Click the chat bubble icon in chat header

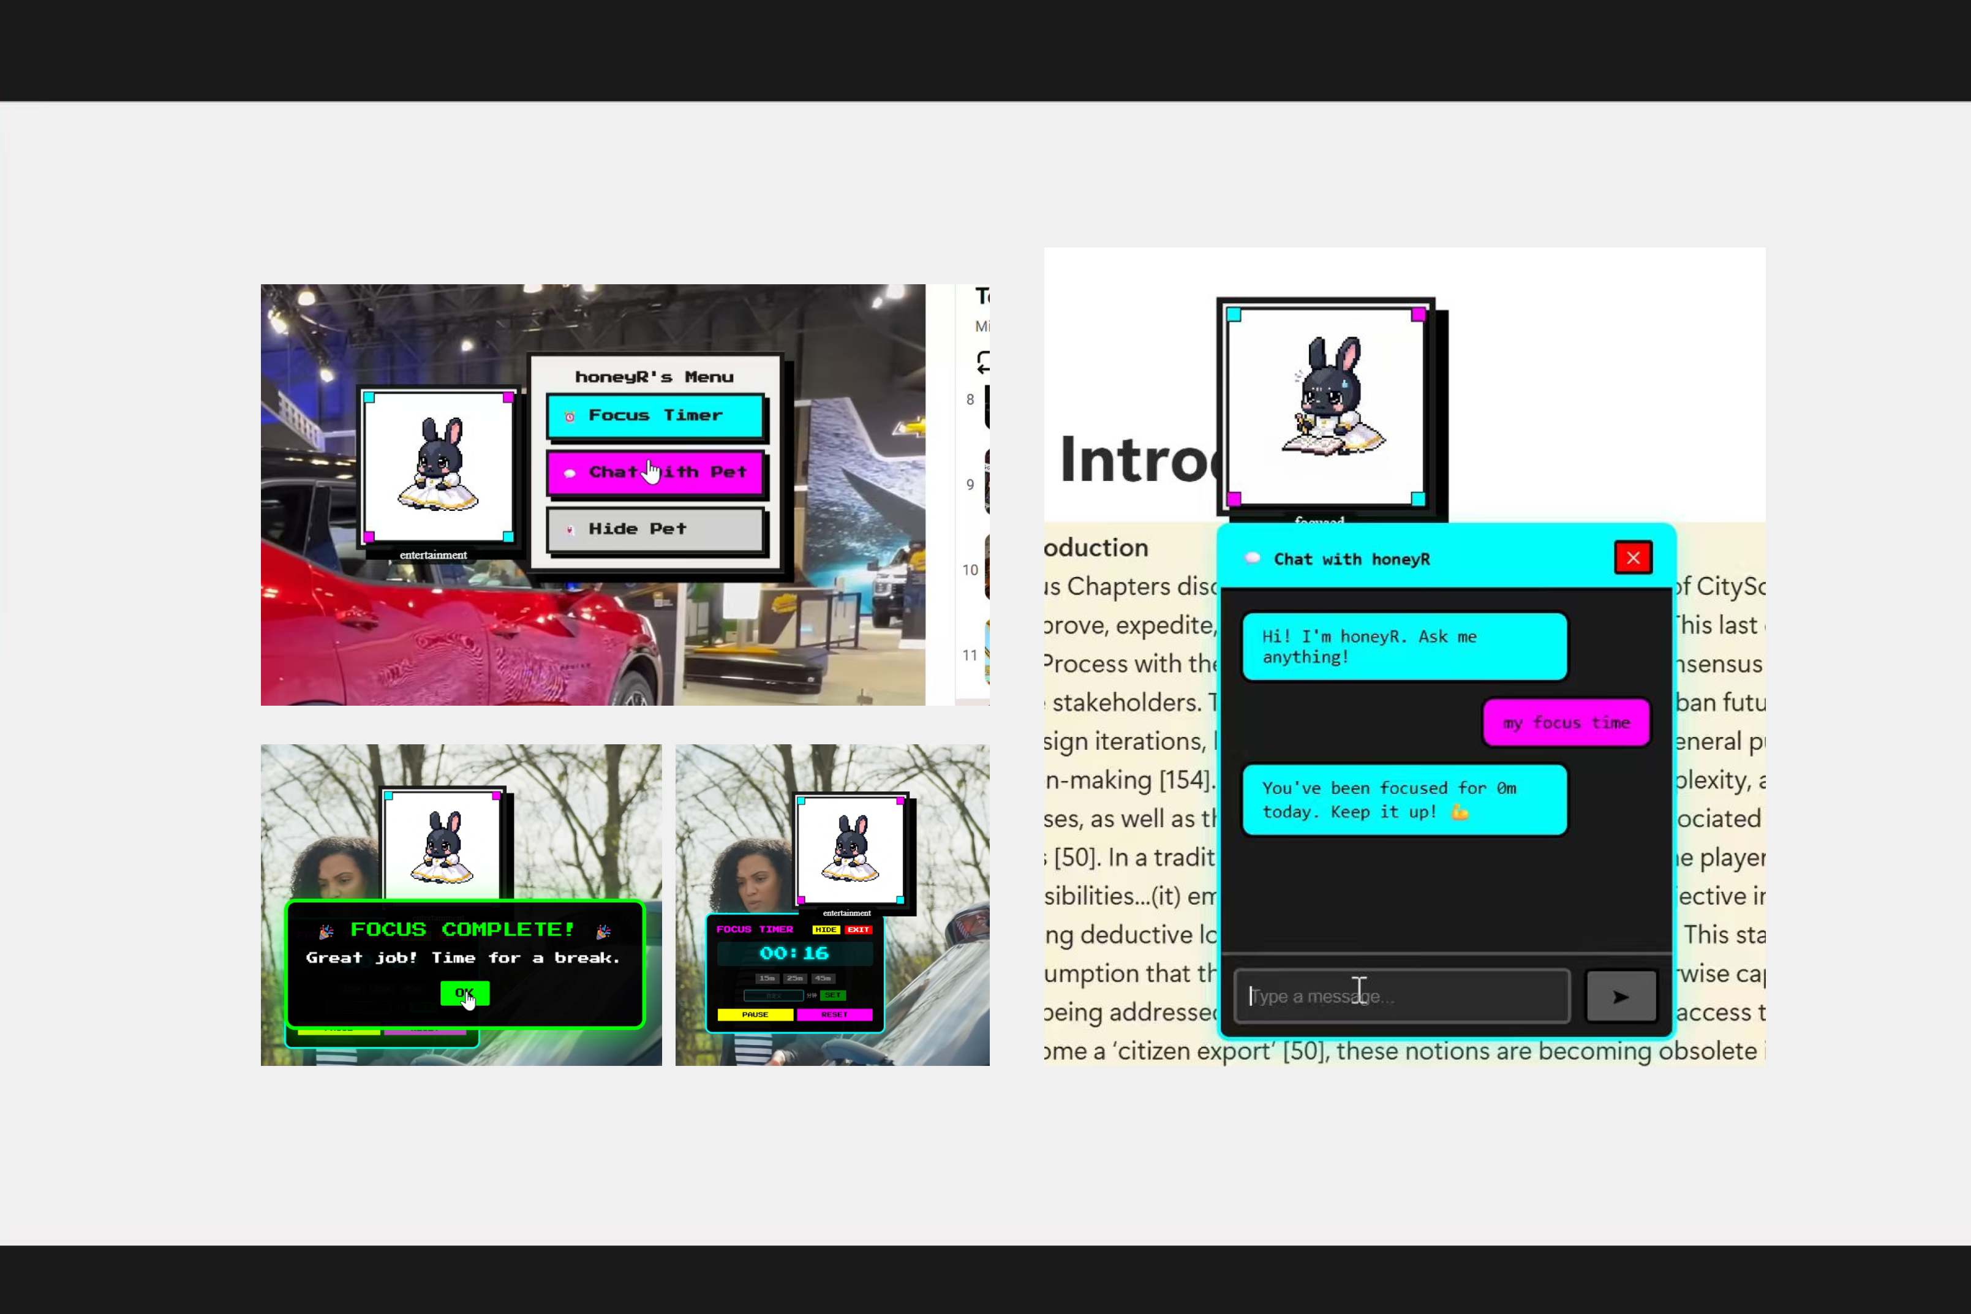coord(1253,558)
